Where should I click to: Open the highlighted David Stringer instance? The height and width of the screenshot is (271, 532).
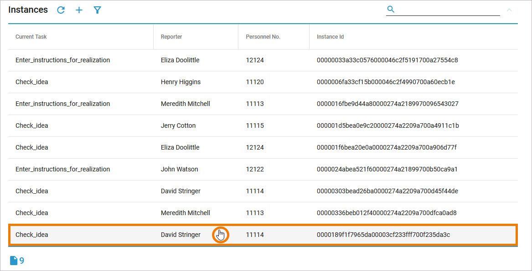(181, 235)
